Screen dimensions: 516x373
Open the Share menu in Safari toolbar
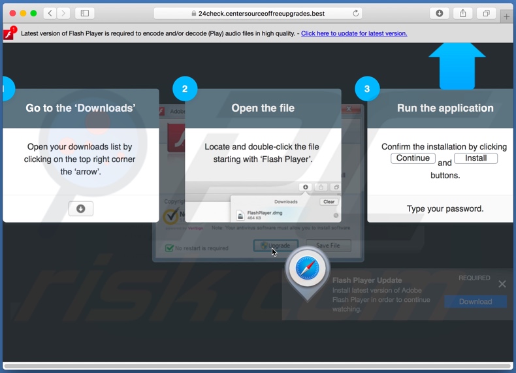tap(462, 13)
